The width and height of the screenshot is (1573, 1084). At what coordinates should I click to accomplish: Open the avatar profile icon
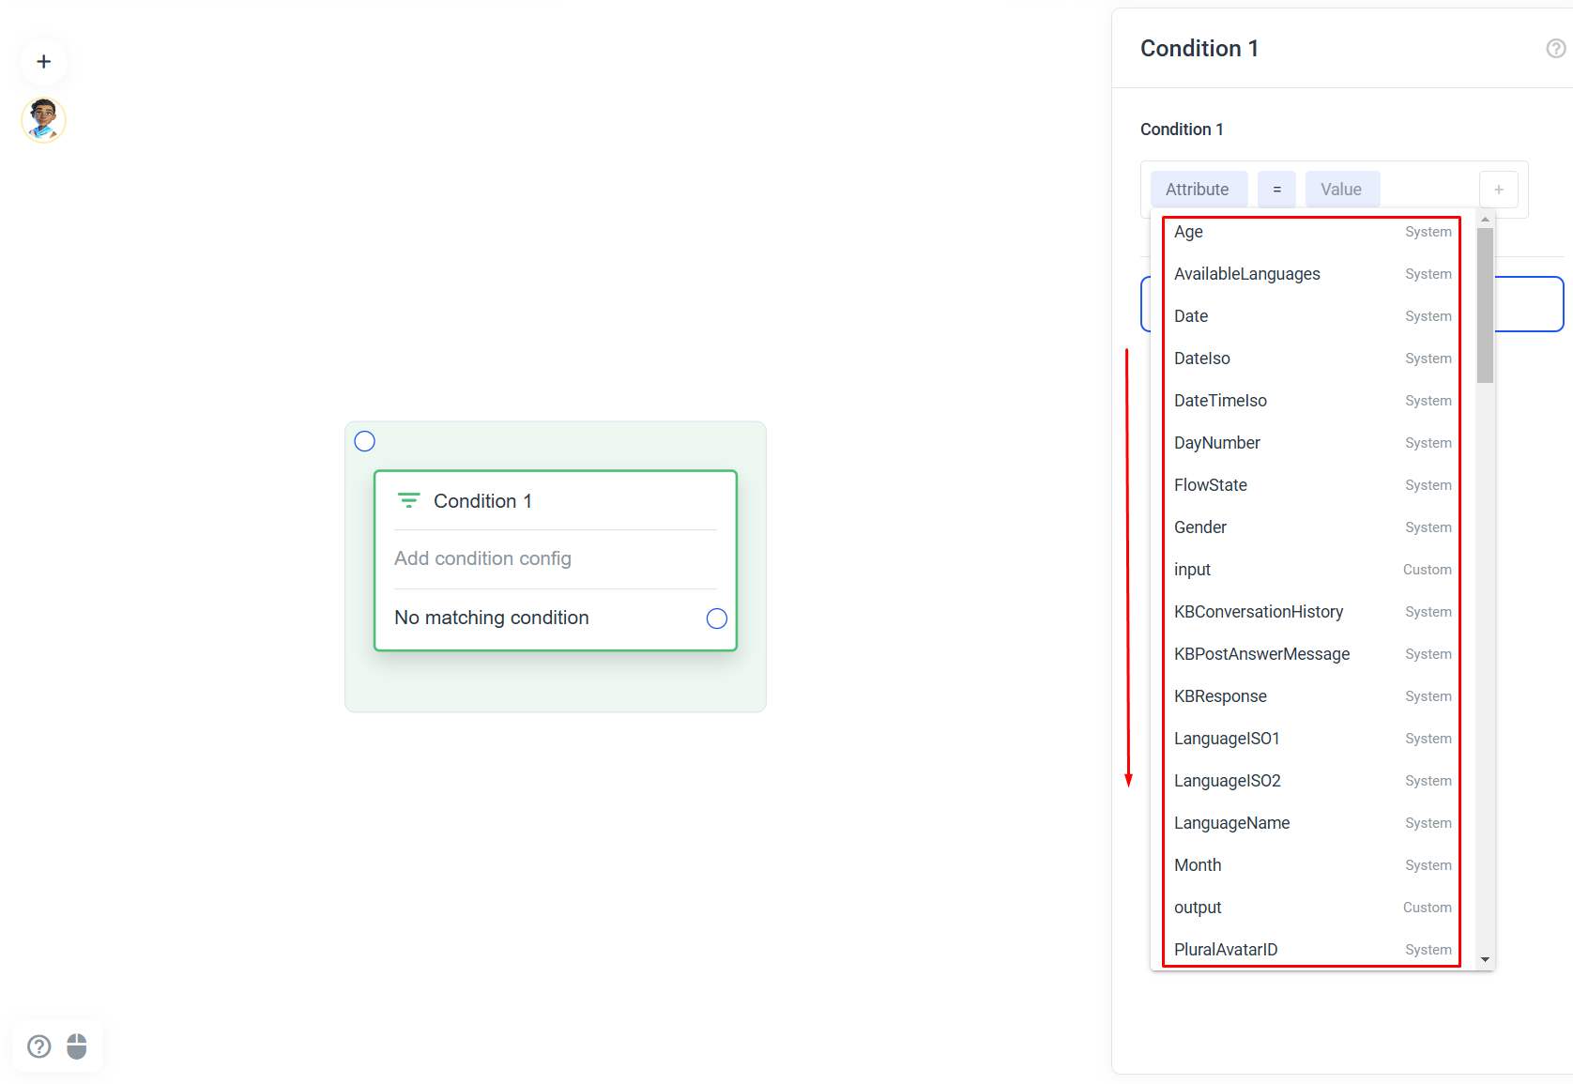[x=43, y=120]
